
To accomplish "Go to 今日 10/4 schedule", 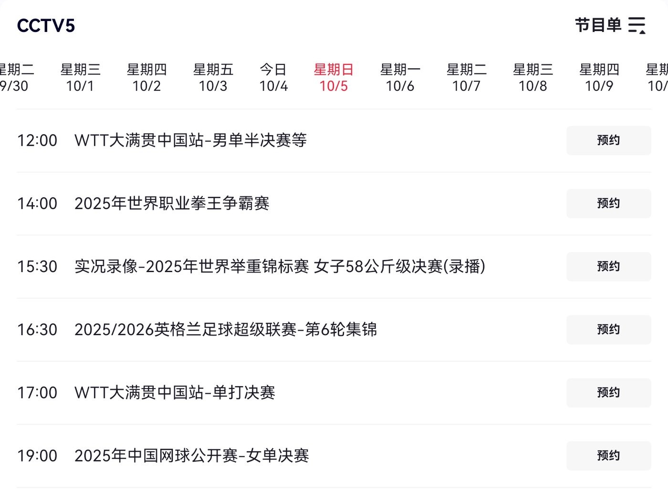I will click(x=273, y=78).
